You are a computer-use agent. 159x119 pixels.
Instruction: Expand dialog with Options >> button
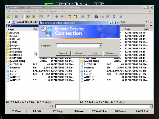111,53
